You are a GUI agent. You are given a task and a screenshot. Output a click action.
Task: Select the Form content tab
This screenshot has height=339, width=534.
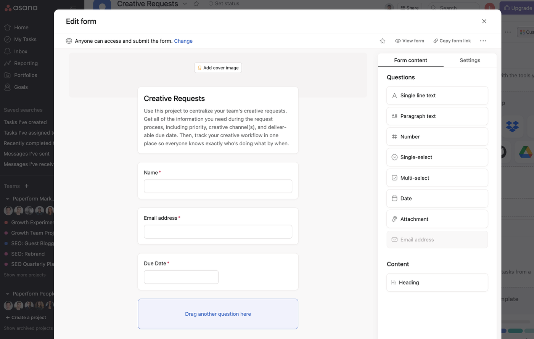pos(410,60)
